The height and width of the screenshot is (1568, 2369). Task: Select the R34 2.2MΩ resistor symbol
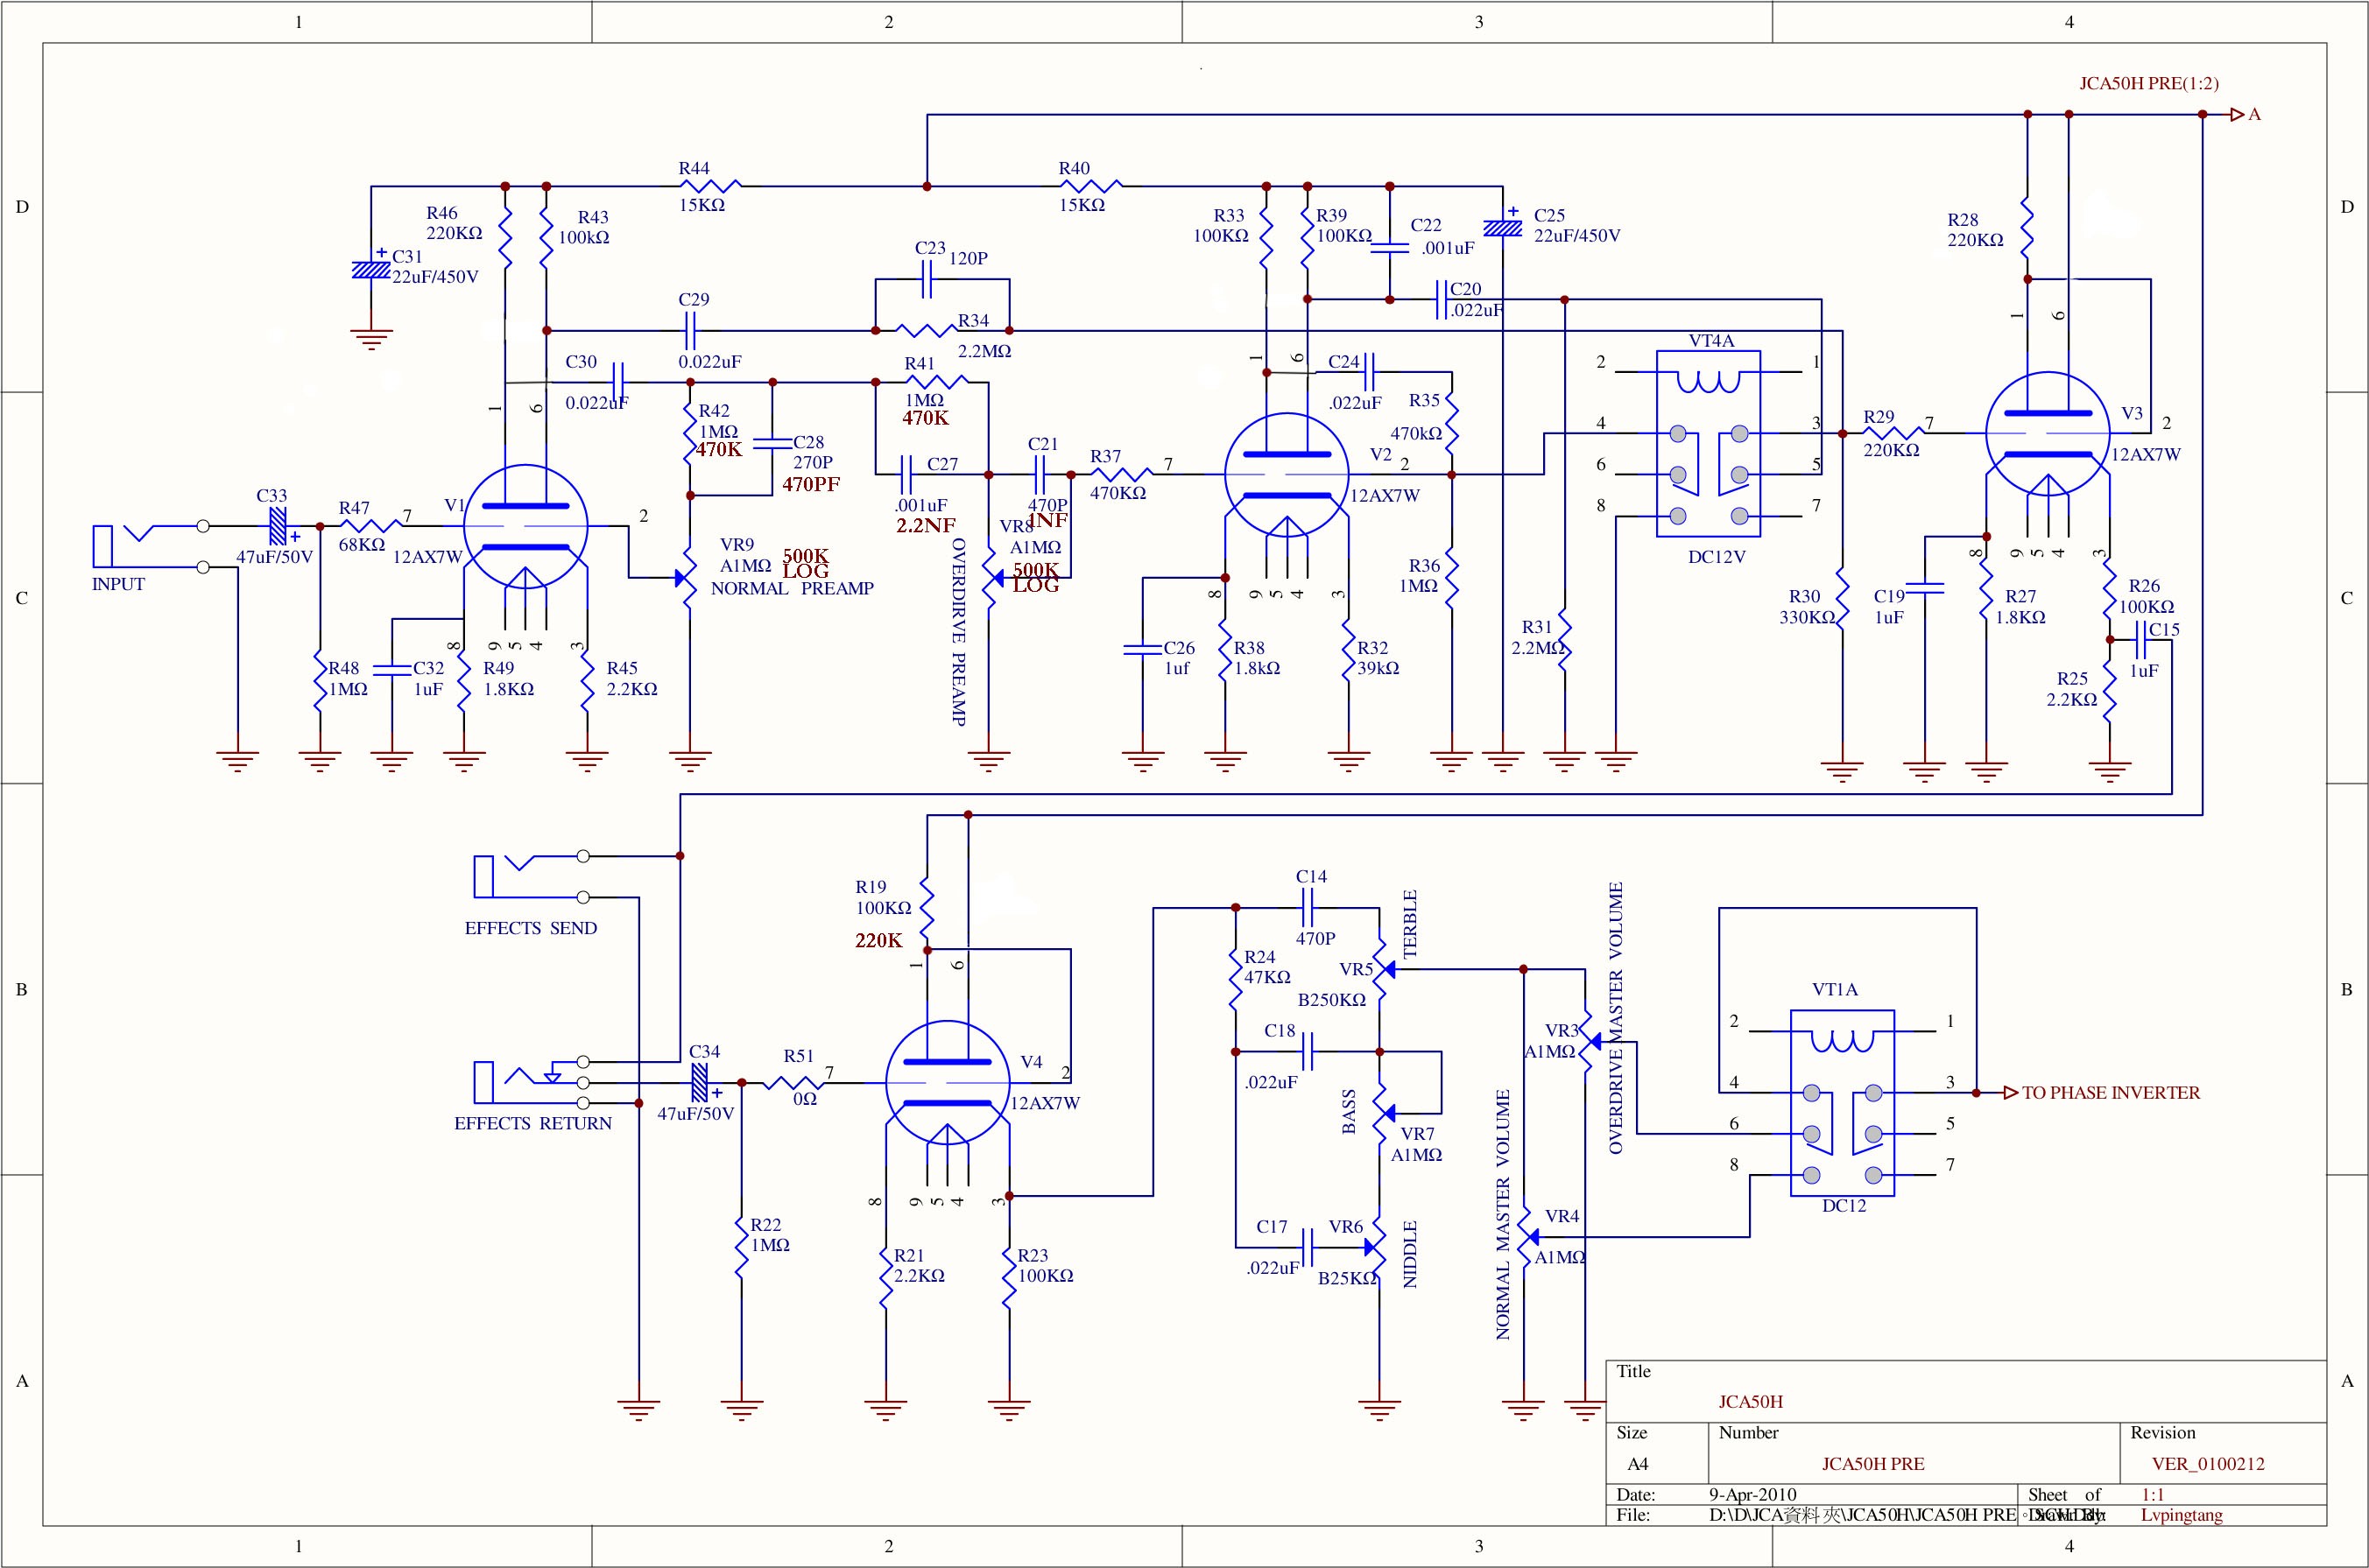coord(927,330)
